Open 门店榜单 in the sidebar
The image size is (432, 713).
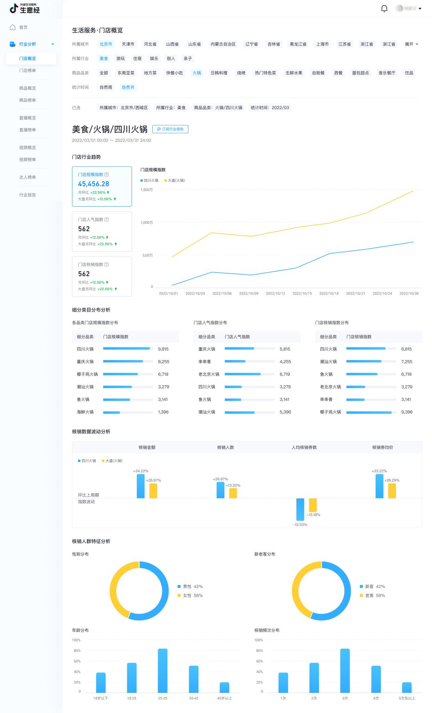[28, 70]
